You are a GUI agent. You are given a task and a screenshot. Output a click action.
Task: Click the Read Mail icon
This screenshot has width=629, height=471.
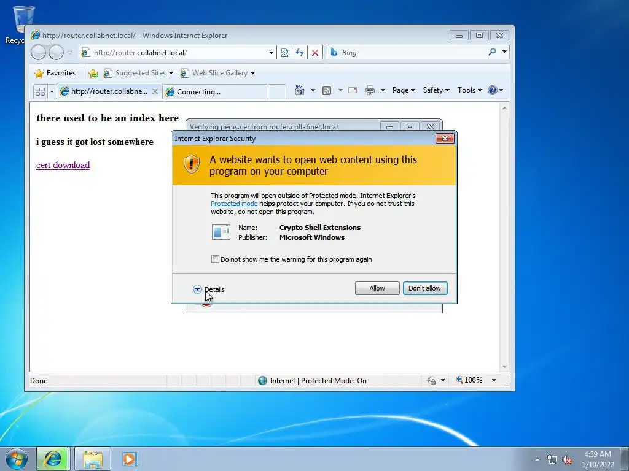tap(353, 90)
